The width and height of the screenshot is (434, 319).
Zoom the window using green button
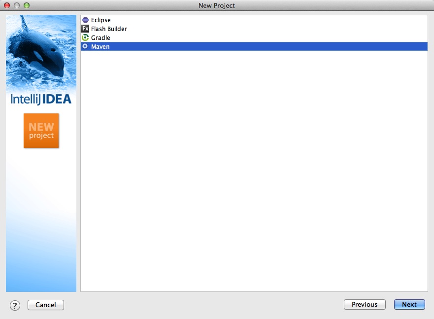[x=27, y=5]
